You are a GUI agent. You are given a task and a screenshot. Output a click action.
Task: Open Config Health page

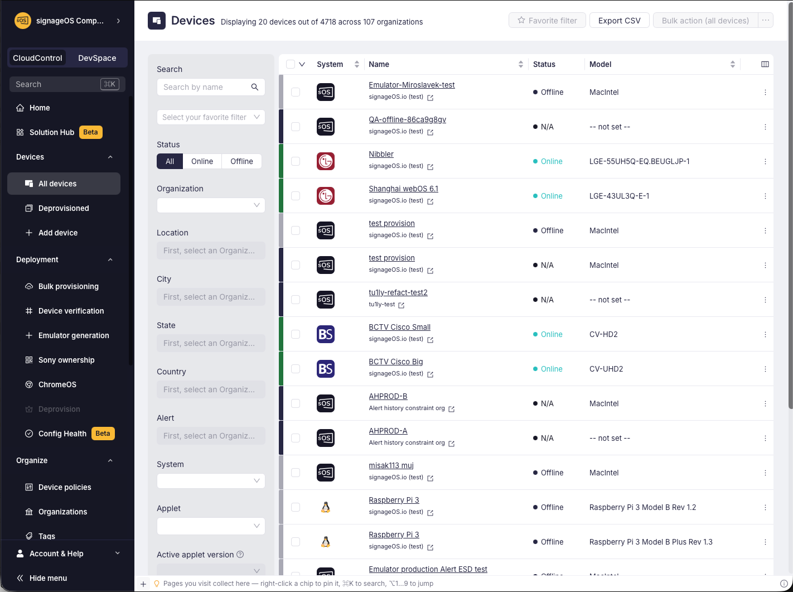pyautogui.click(x=62, y=434)
